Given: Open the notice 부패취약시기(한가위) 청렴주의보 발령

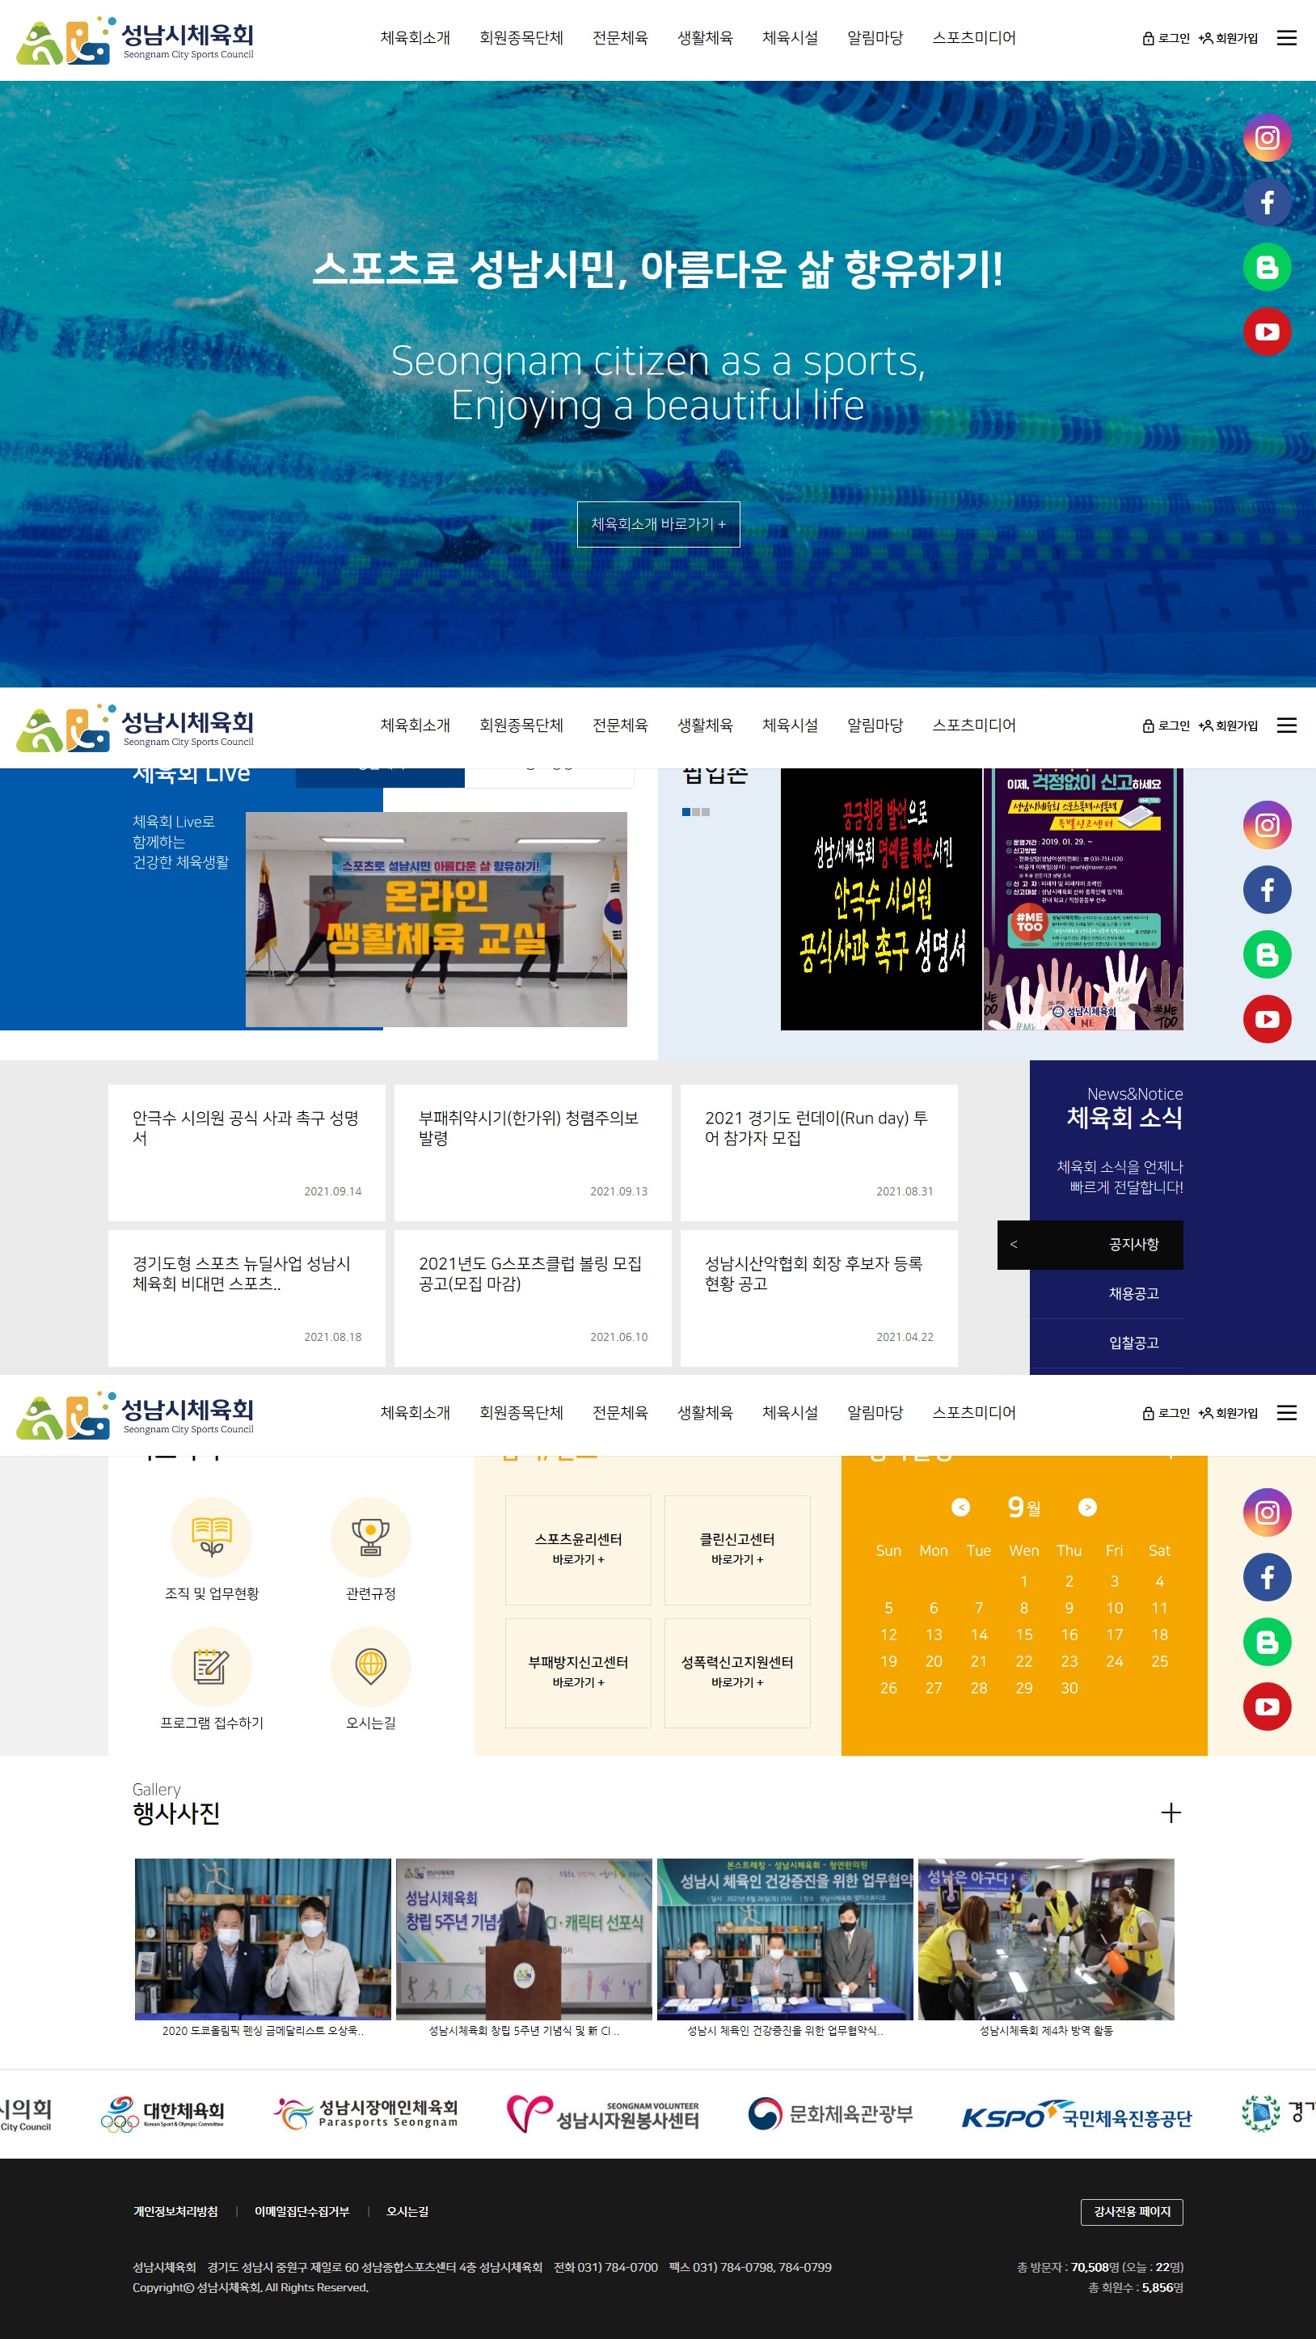Looking at the screenshot, I should point(533,1153).
